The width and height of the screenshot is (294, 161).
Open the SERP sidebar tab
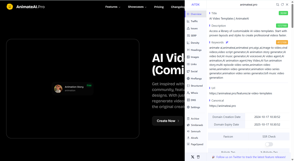coord(195,36)
